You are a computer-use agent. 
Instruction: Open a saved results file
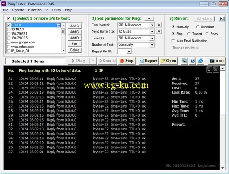click(169, 61)
